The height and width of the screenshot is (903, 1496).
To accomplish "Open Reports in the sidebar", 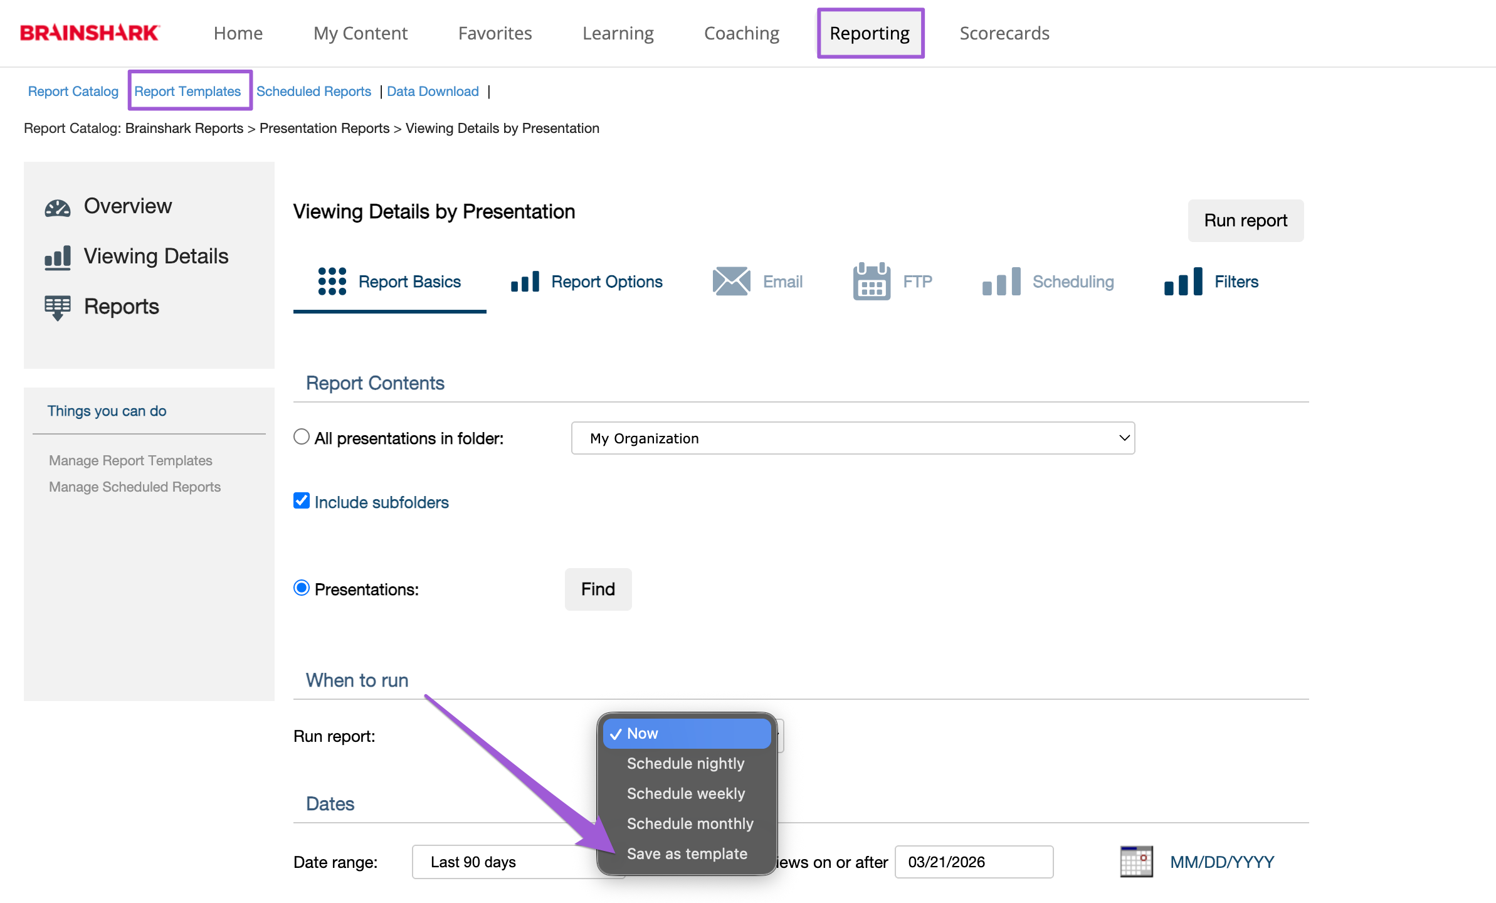I will tap(122, 307).
